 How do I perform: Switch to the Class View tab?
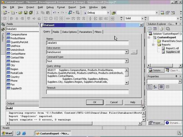pyautogui.click(x=173, y=70)
